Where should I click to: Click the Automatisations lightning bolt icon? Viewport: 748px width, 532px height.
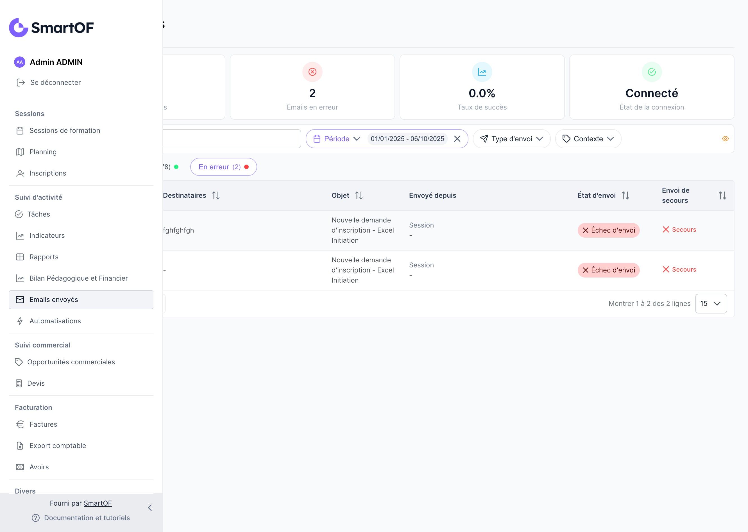tap(20, 321)
